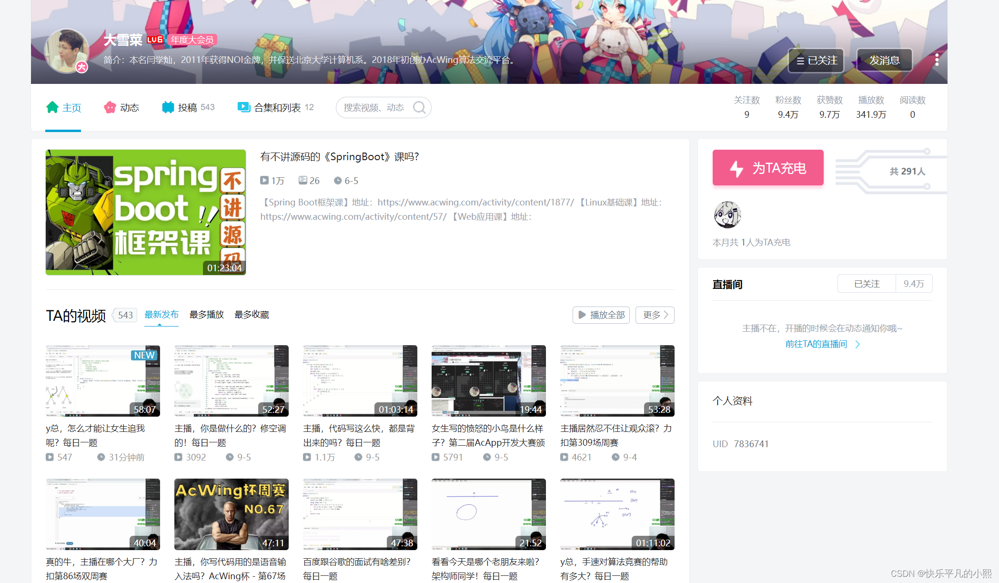Open the three-dot more options menu
This screenshot has height=583, width=999.
(937, 60)
